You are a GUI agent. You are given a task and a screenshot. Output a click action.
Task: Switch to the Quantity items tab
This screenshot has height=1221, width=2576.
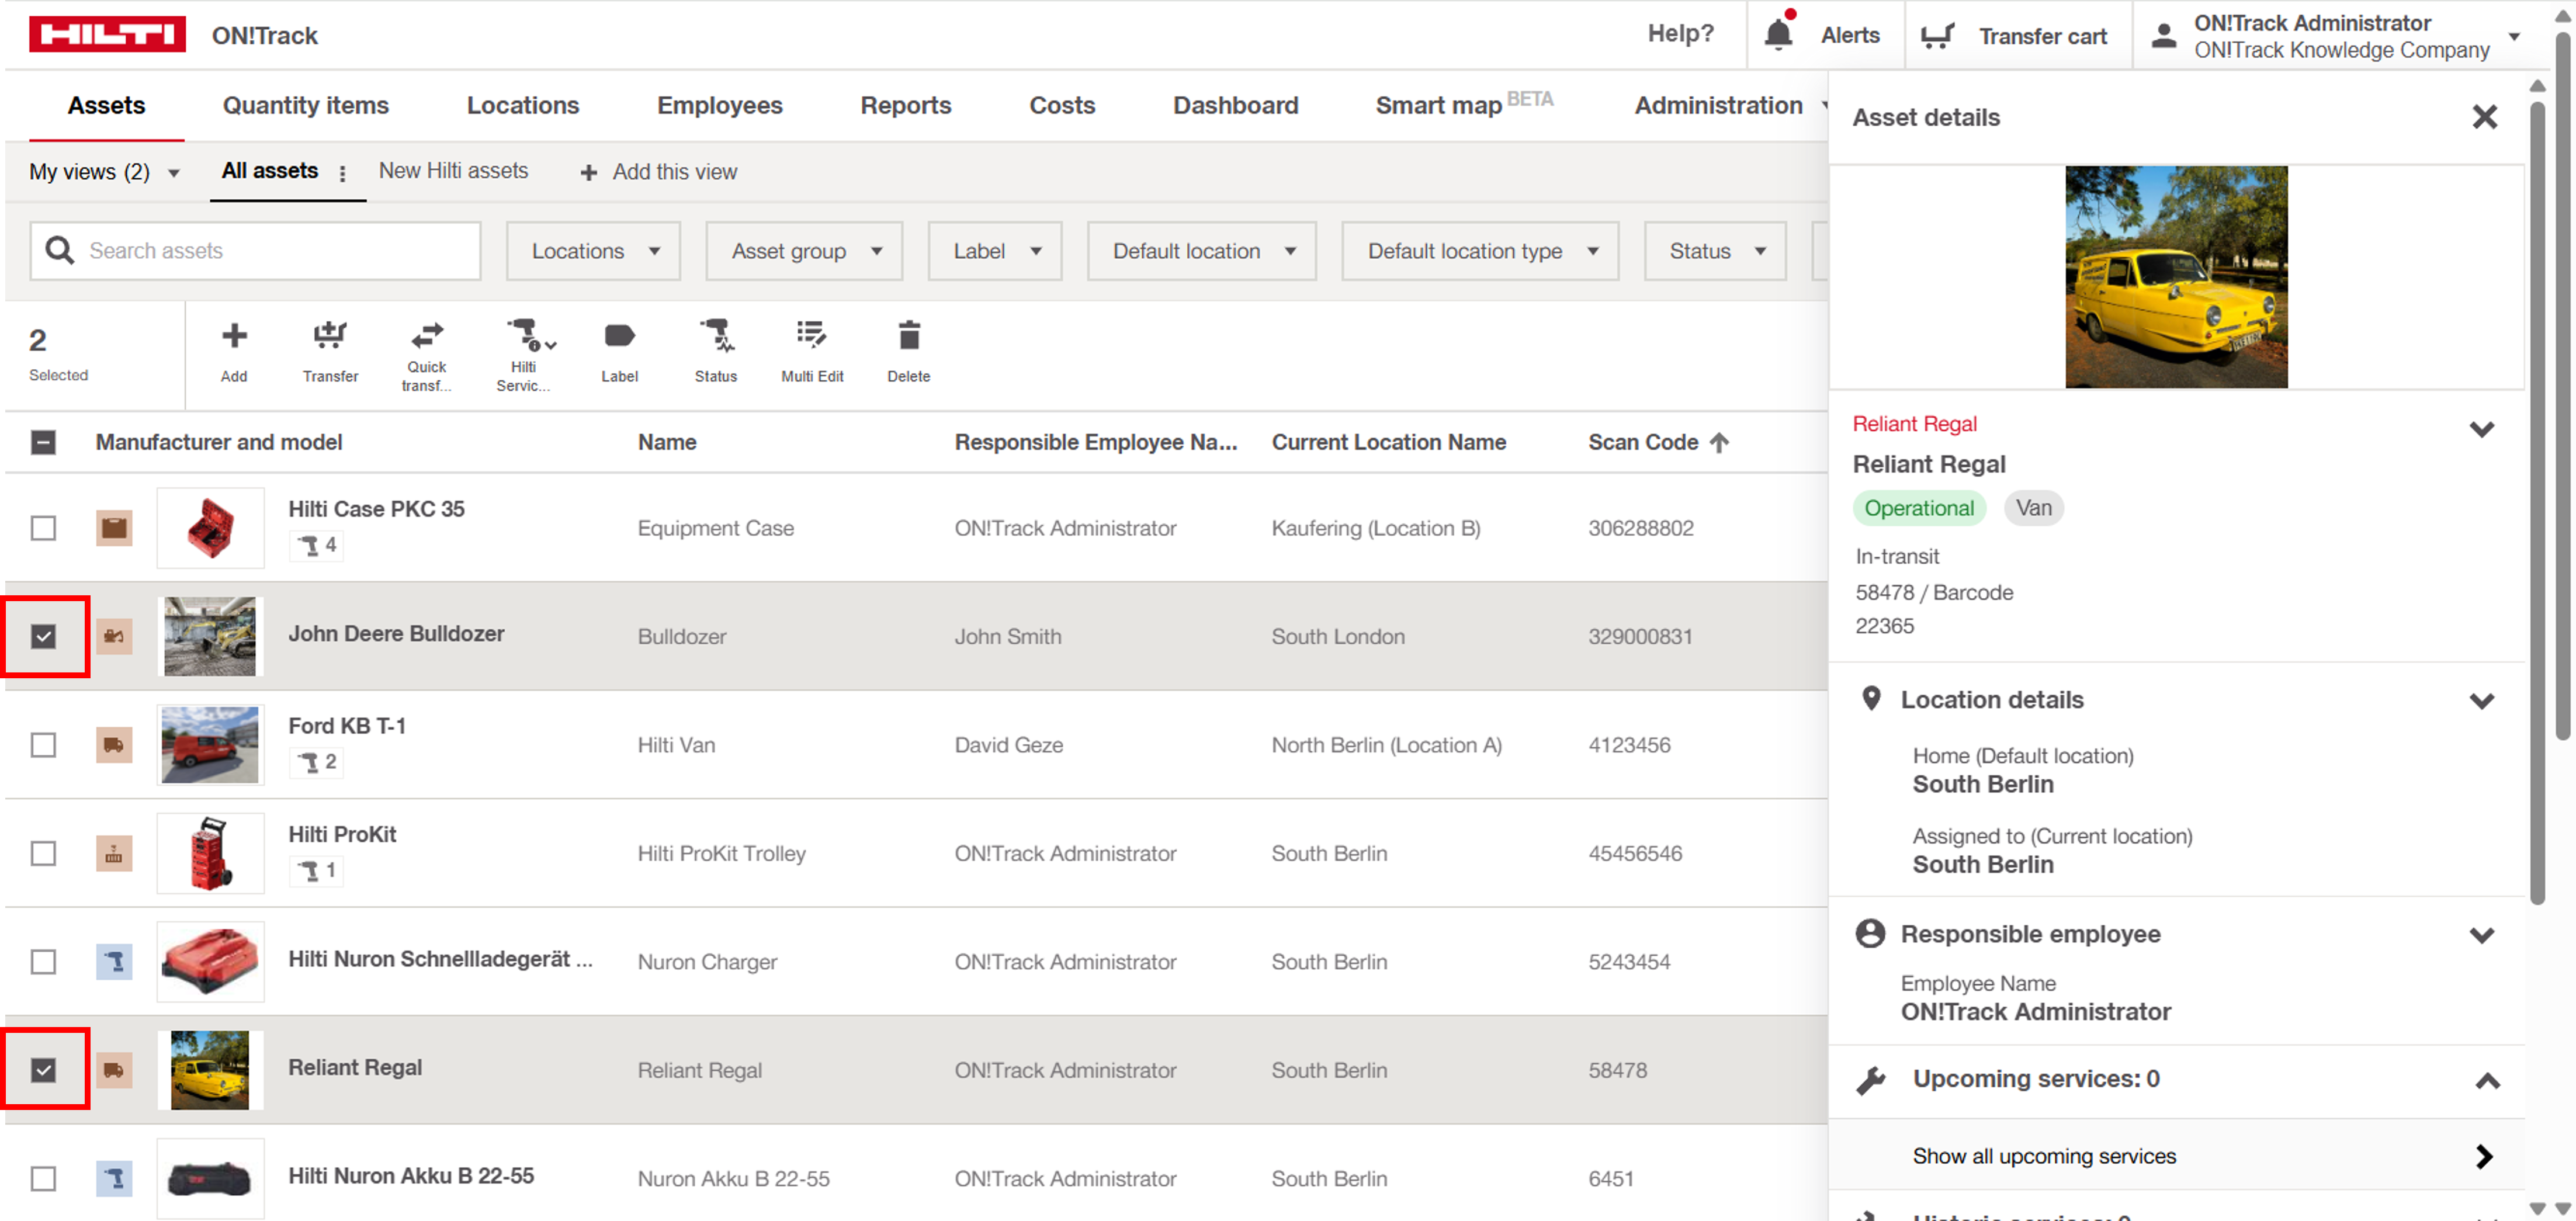point(305,105)
